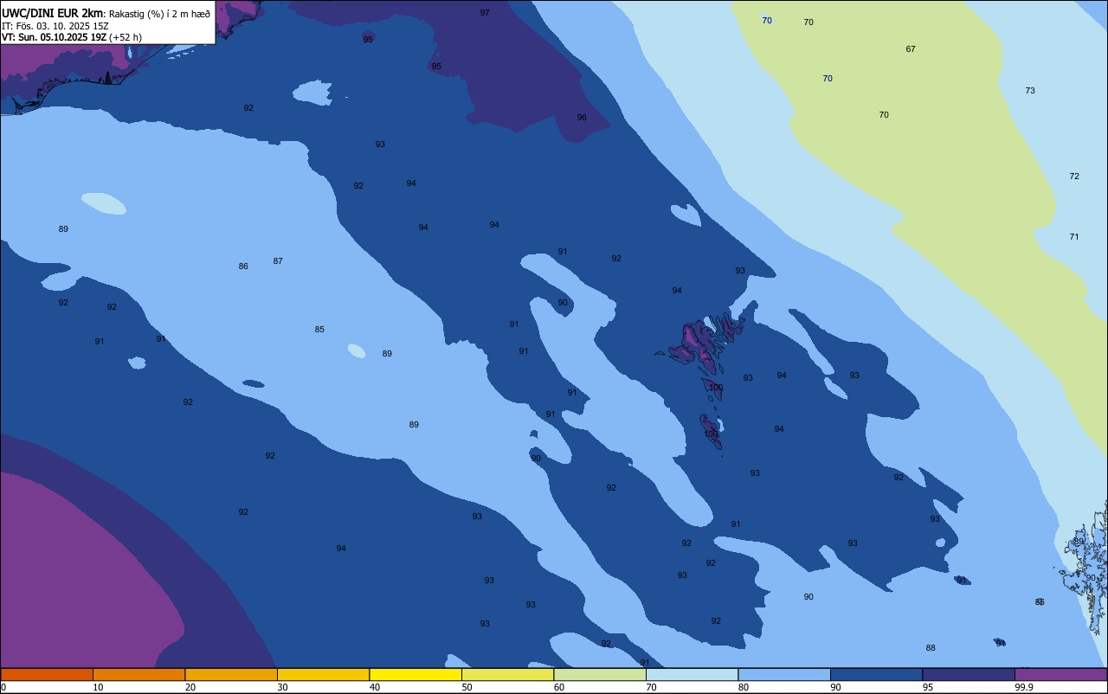Pick the 20–30 amber legend swatch
Image resolution: width=1108 pixels, height=694 pixels.
[x=231, y=674]
